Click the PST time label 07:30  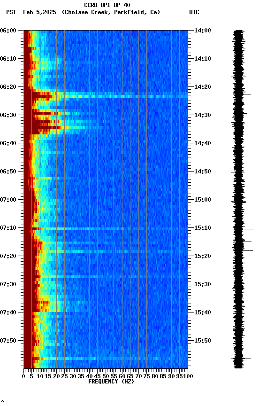click(x=8, y=285)
